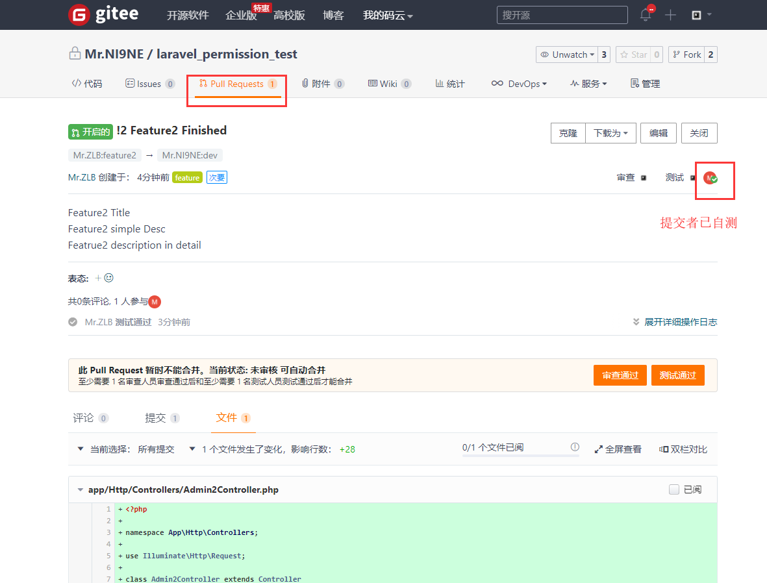Click the participant avatar after 人参与

(x=155, y=301)
